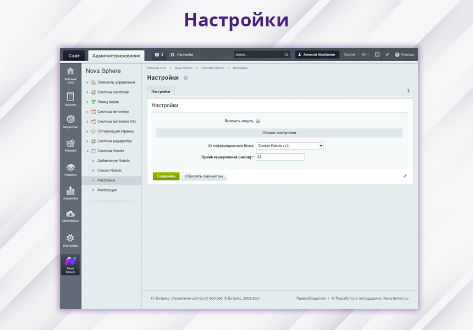This screenshot has height=330, width=473.
Task: Open the Сервисы layers icon
Action: [70, 169]
